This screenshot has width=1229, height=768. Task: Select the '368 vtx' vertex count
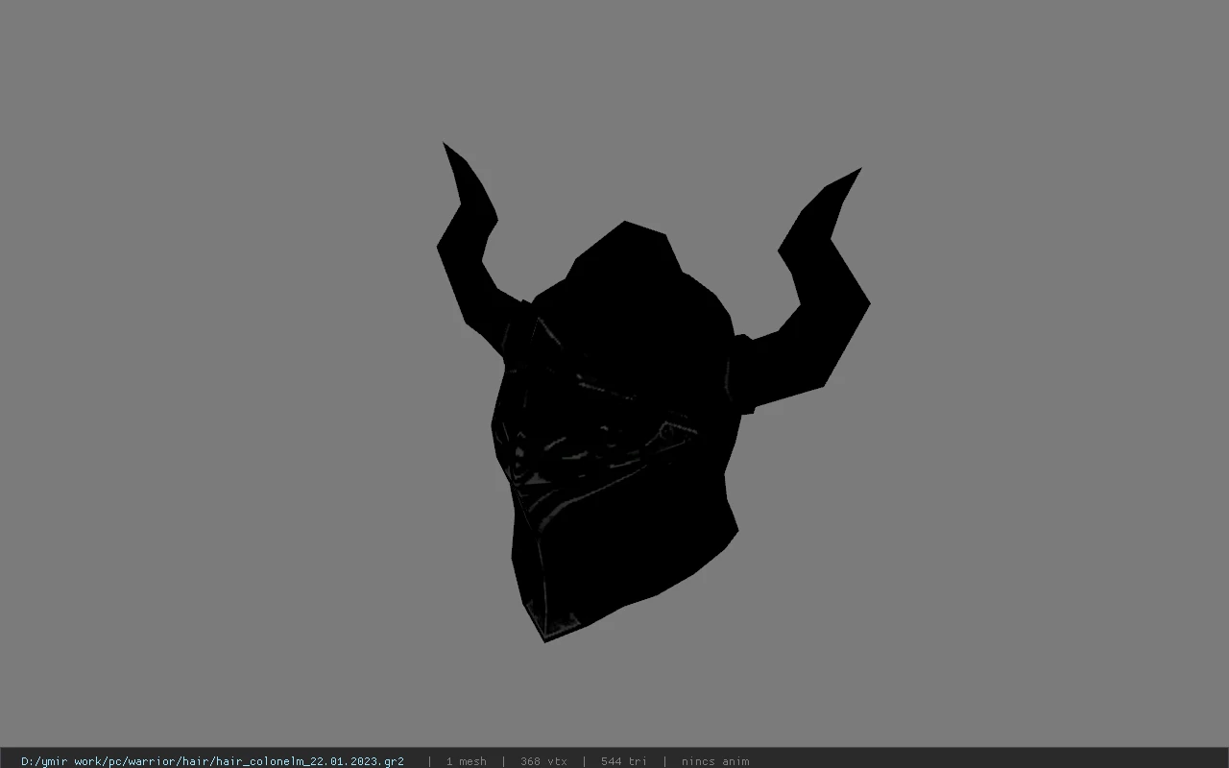pos(543,761)
